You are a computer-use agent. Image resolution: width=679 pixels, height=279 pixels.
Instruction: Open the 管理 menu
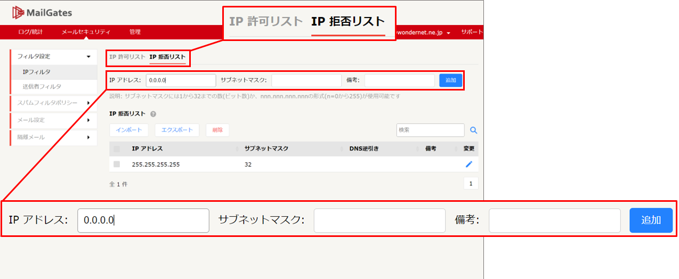pyautogui.click(x=135, y=32)
